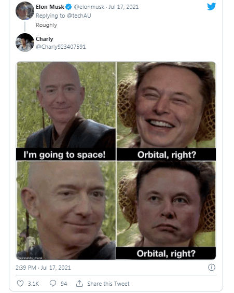Click the Twitter bird logo

pos(211,7)
